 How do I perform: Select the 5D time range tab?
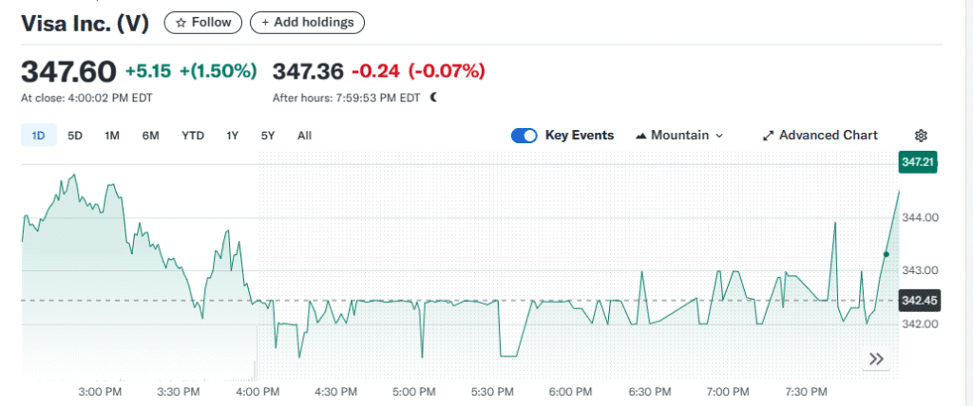pos(75,135)
